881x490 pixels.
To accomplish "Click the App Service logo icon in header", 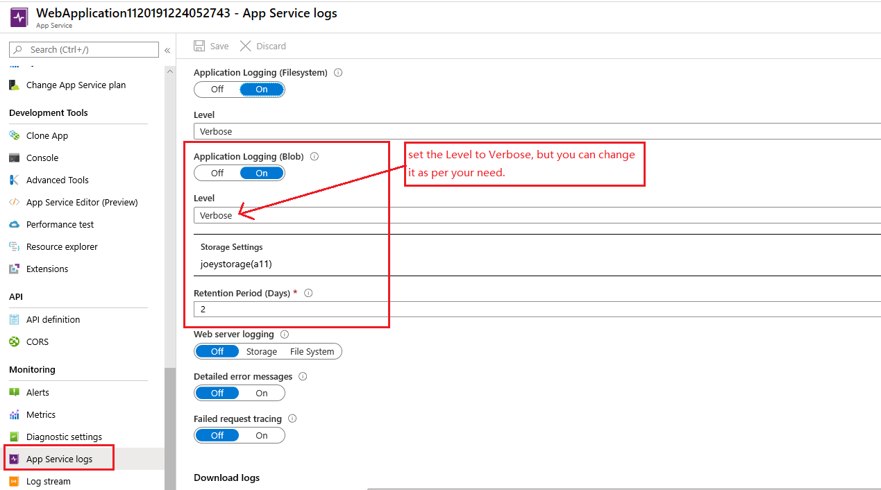I will (x=19, y=17).
